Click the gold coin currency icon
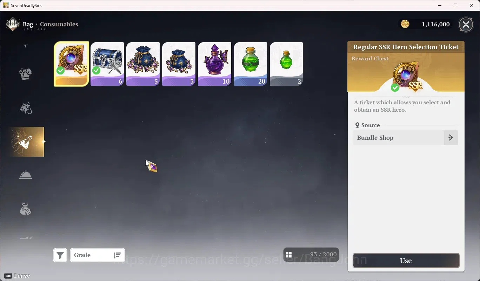Viewport: 480px width, 281px height. point(405,24)
